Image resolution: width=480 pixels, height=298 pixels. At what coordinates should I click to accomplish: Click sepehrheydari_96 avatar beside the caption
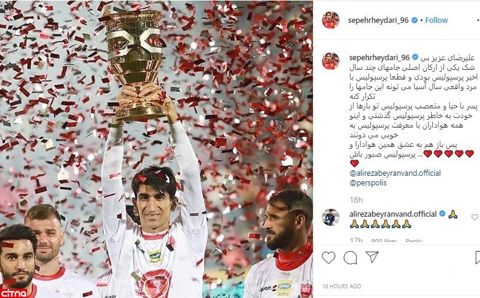[x=330, y=61]
